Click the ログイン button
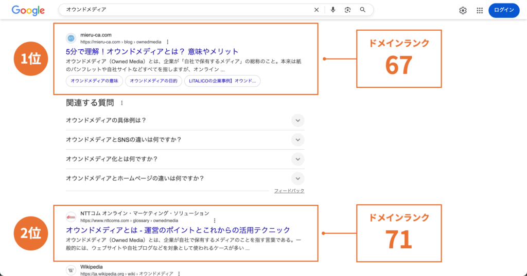This screenshot has height=276, width=527. (504, 10)
